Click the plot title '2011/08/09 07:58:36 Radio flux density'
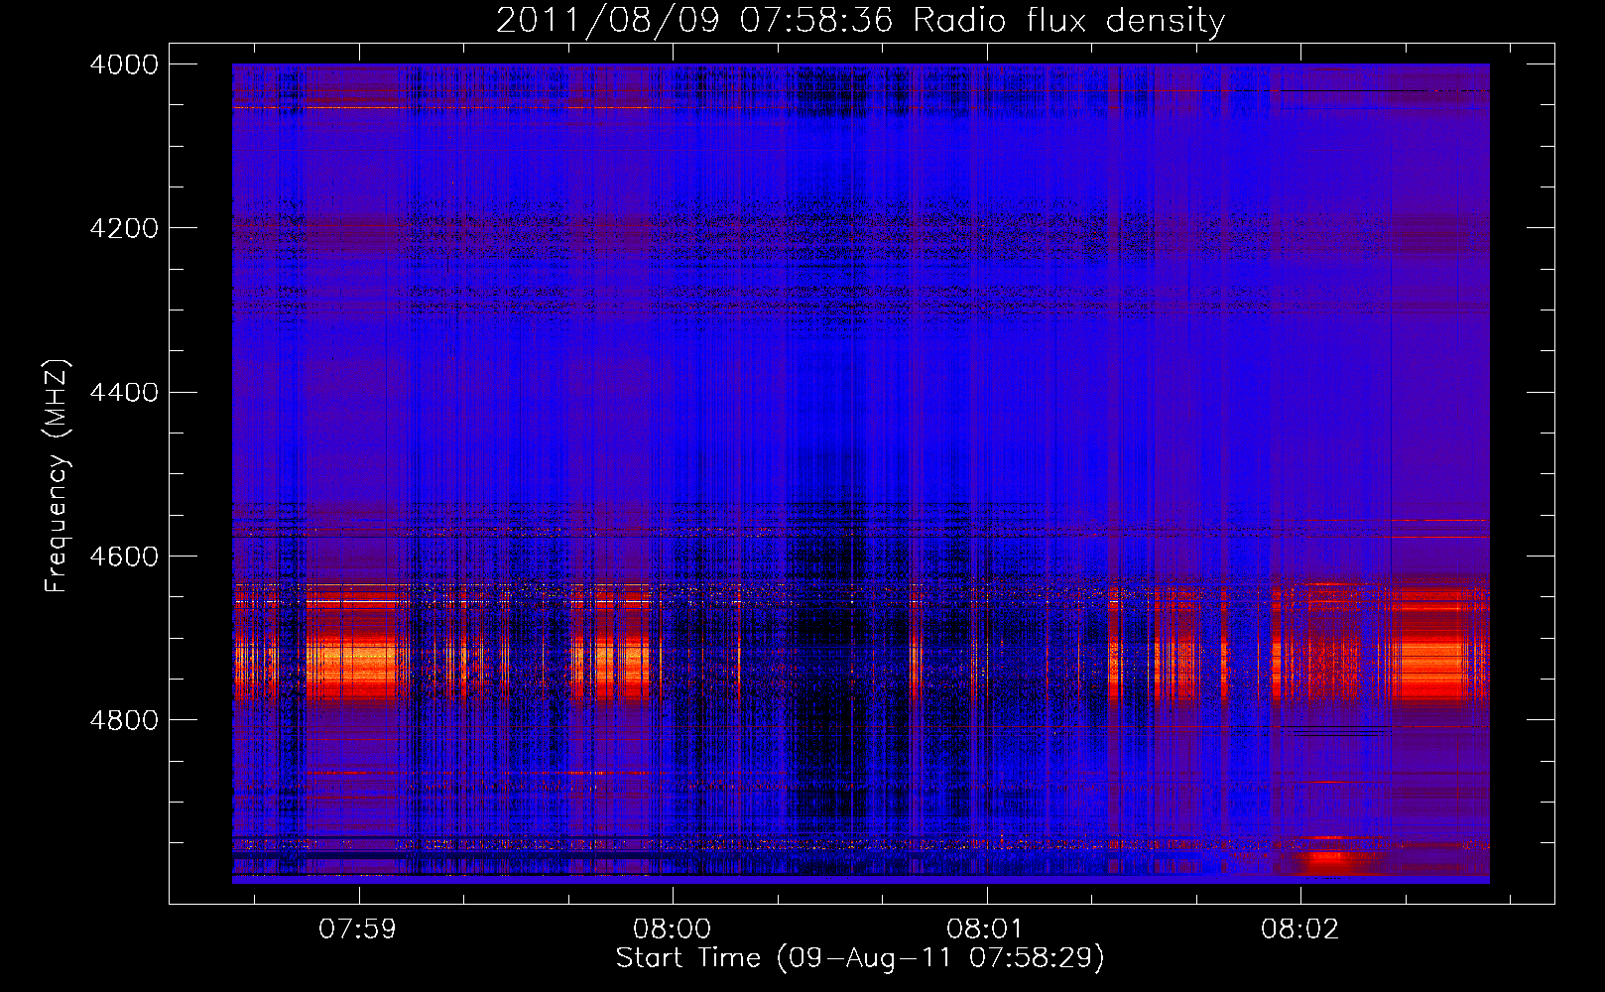This screenshot has width=1605, height=992. (x=860, y=21)
